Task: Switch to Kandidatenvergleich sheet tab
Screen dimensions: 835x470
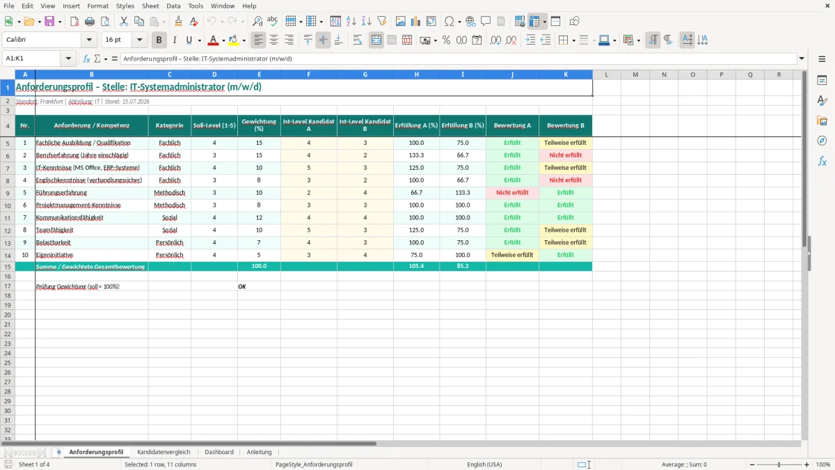Action: coord(164,452)
